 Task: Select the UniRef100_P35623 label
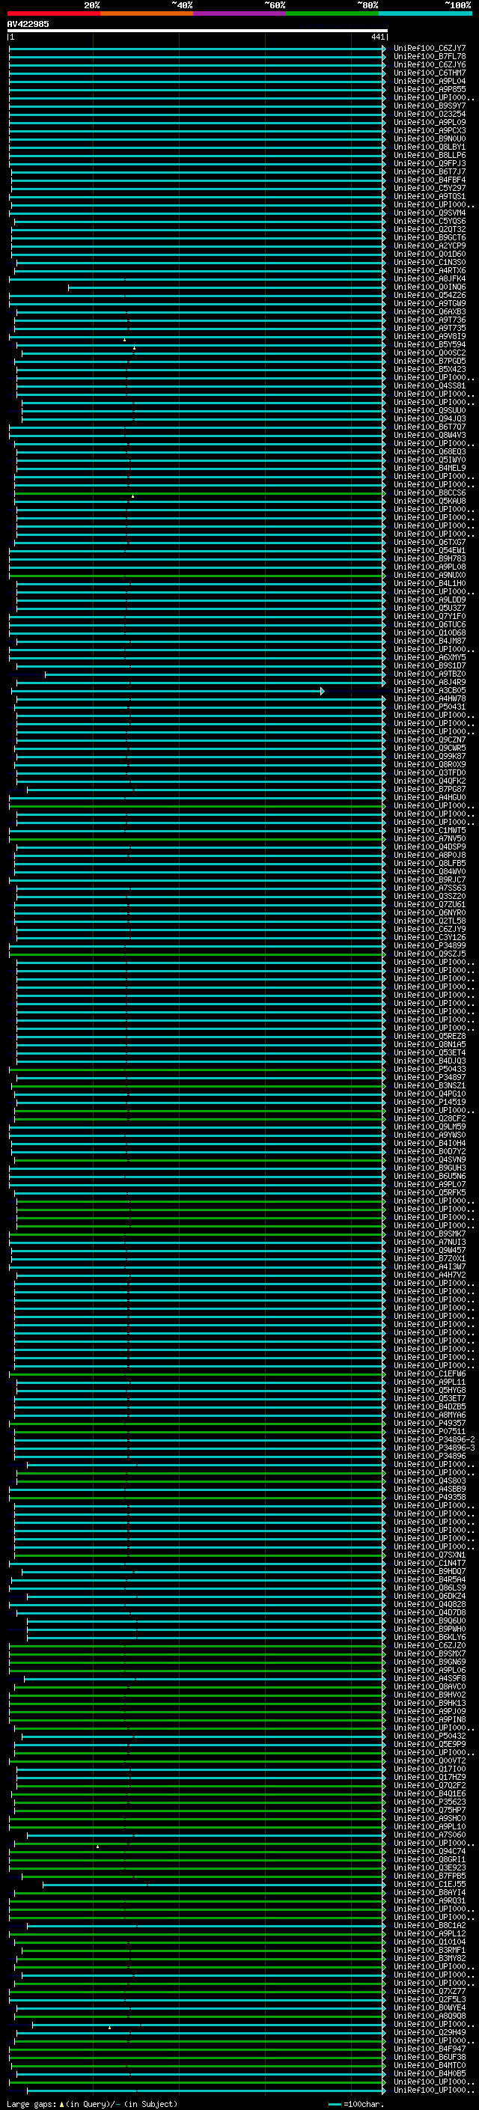[429, 1801]
